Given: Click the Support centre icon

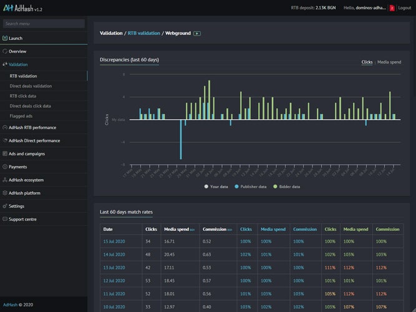Looking at the screenshot, I should [x=5, y=219].
